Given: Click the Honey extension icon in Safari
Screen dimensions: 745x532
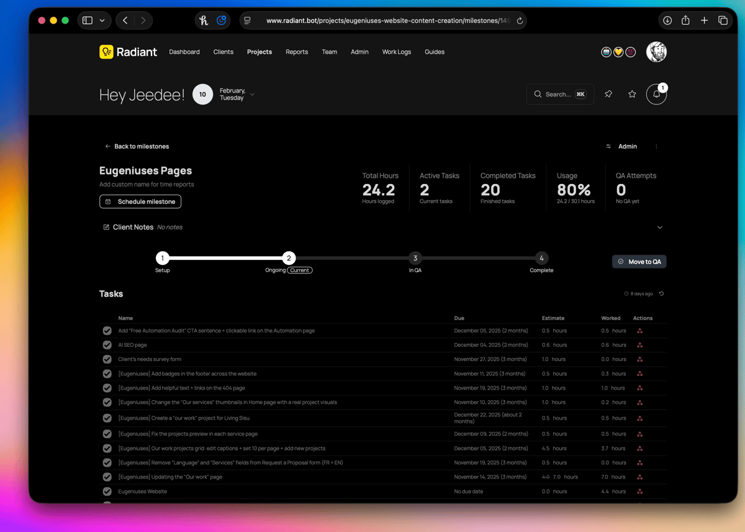Looking at the screenshot, I should (x=204, y=21).
